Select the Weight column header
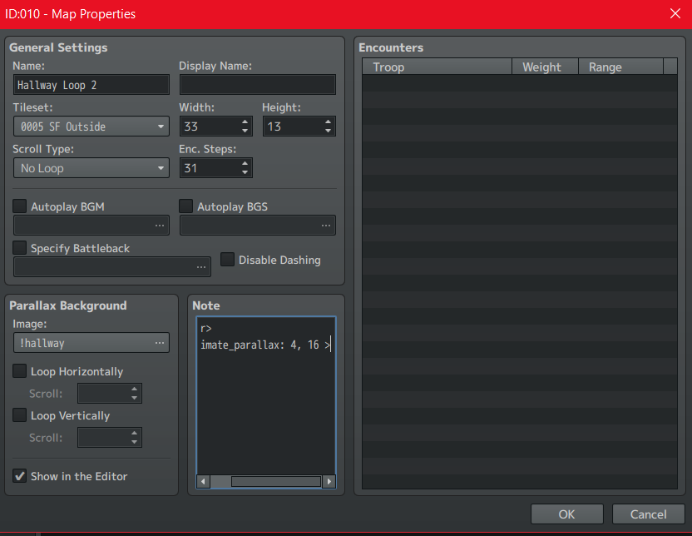This screenshot has height=536, width=692. click(x=545, y=67)
